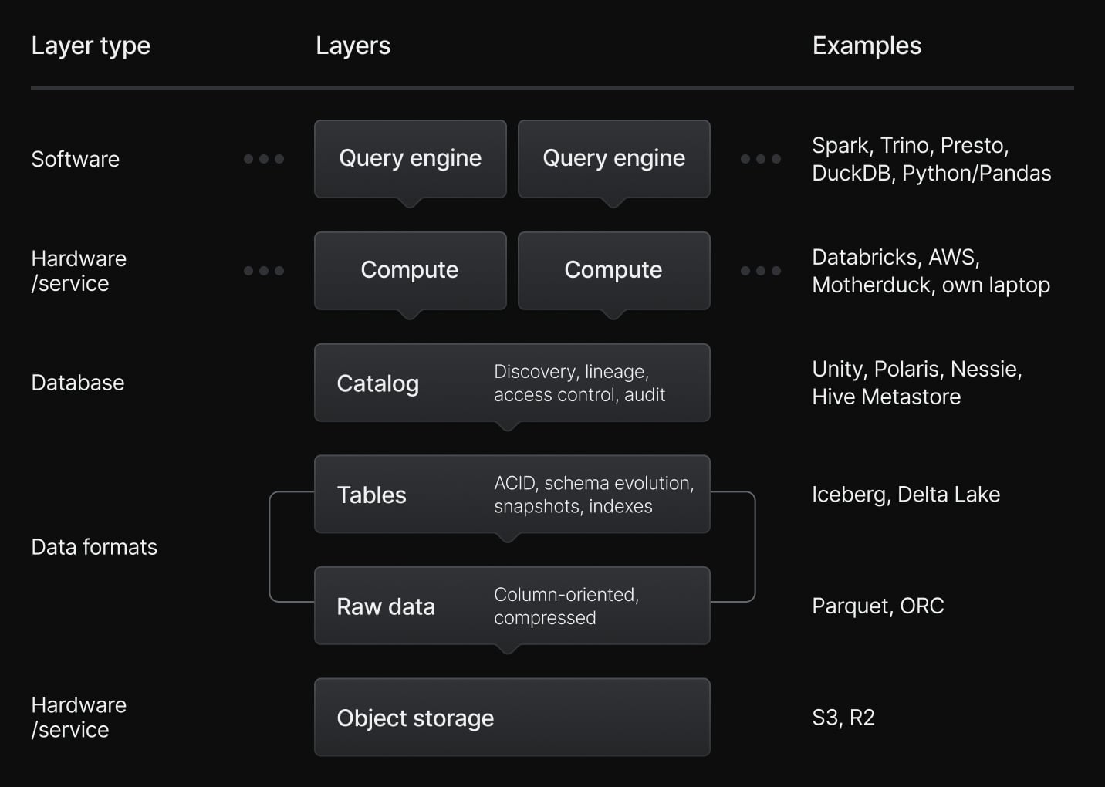Viewport: 1105px width, 787px height.
Task: Click the Tables layer box
Action: tap(512, 495)
